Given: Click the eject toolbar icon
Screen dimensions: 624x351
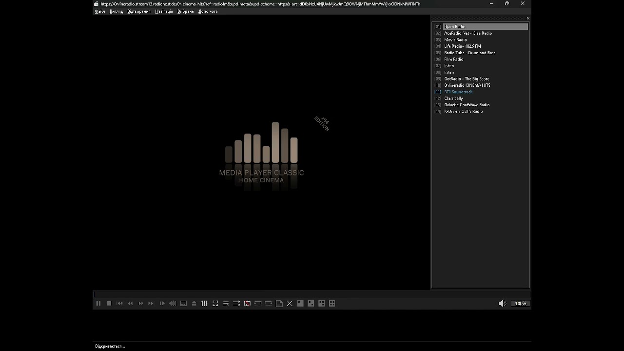Looking at the screenshot, I should coord(194,303).
